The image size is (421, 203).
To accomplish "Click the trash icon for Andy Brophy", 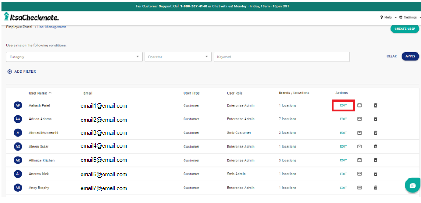I will 375,188.
